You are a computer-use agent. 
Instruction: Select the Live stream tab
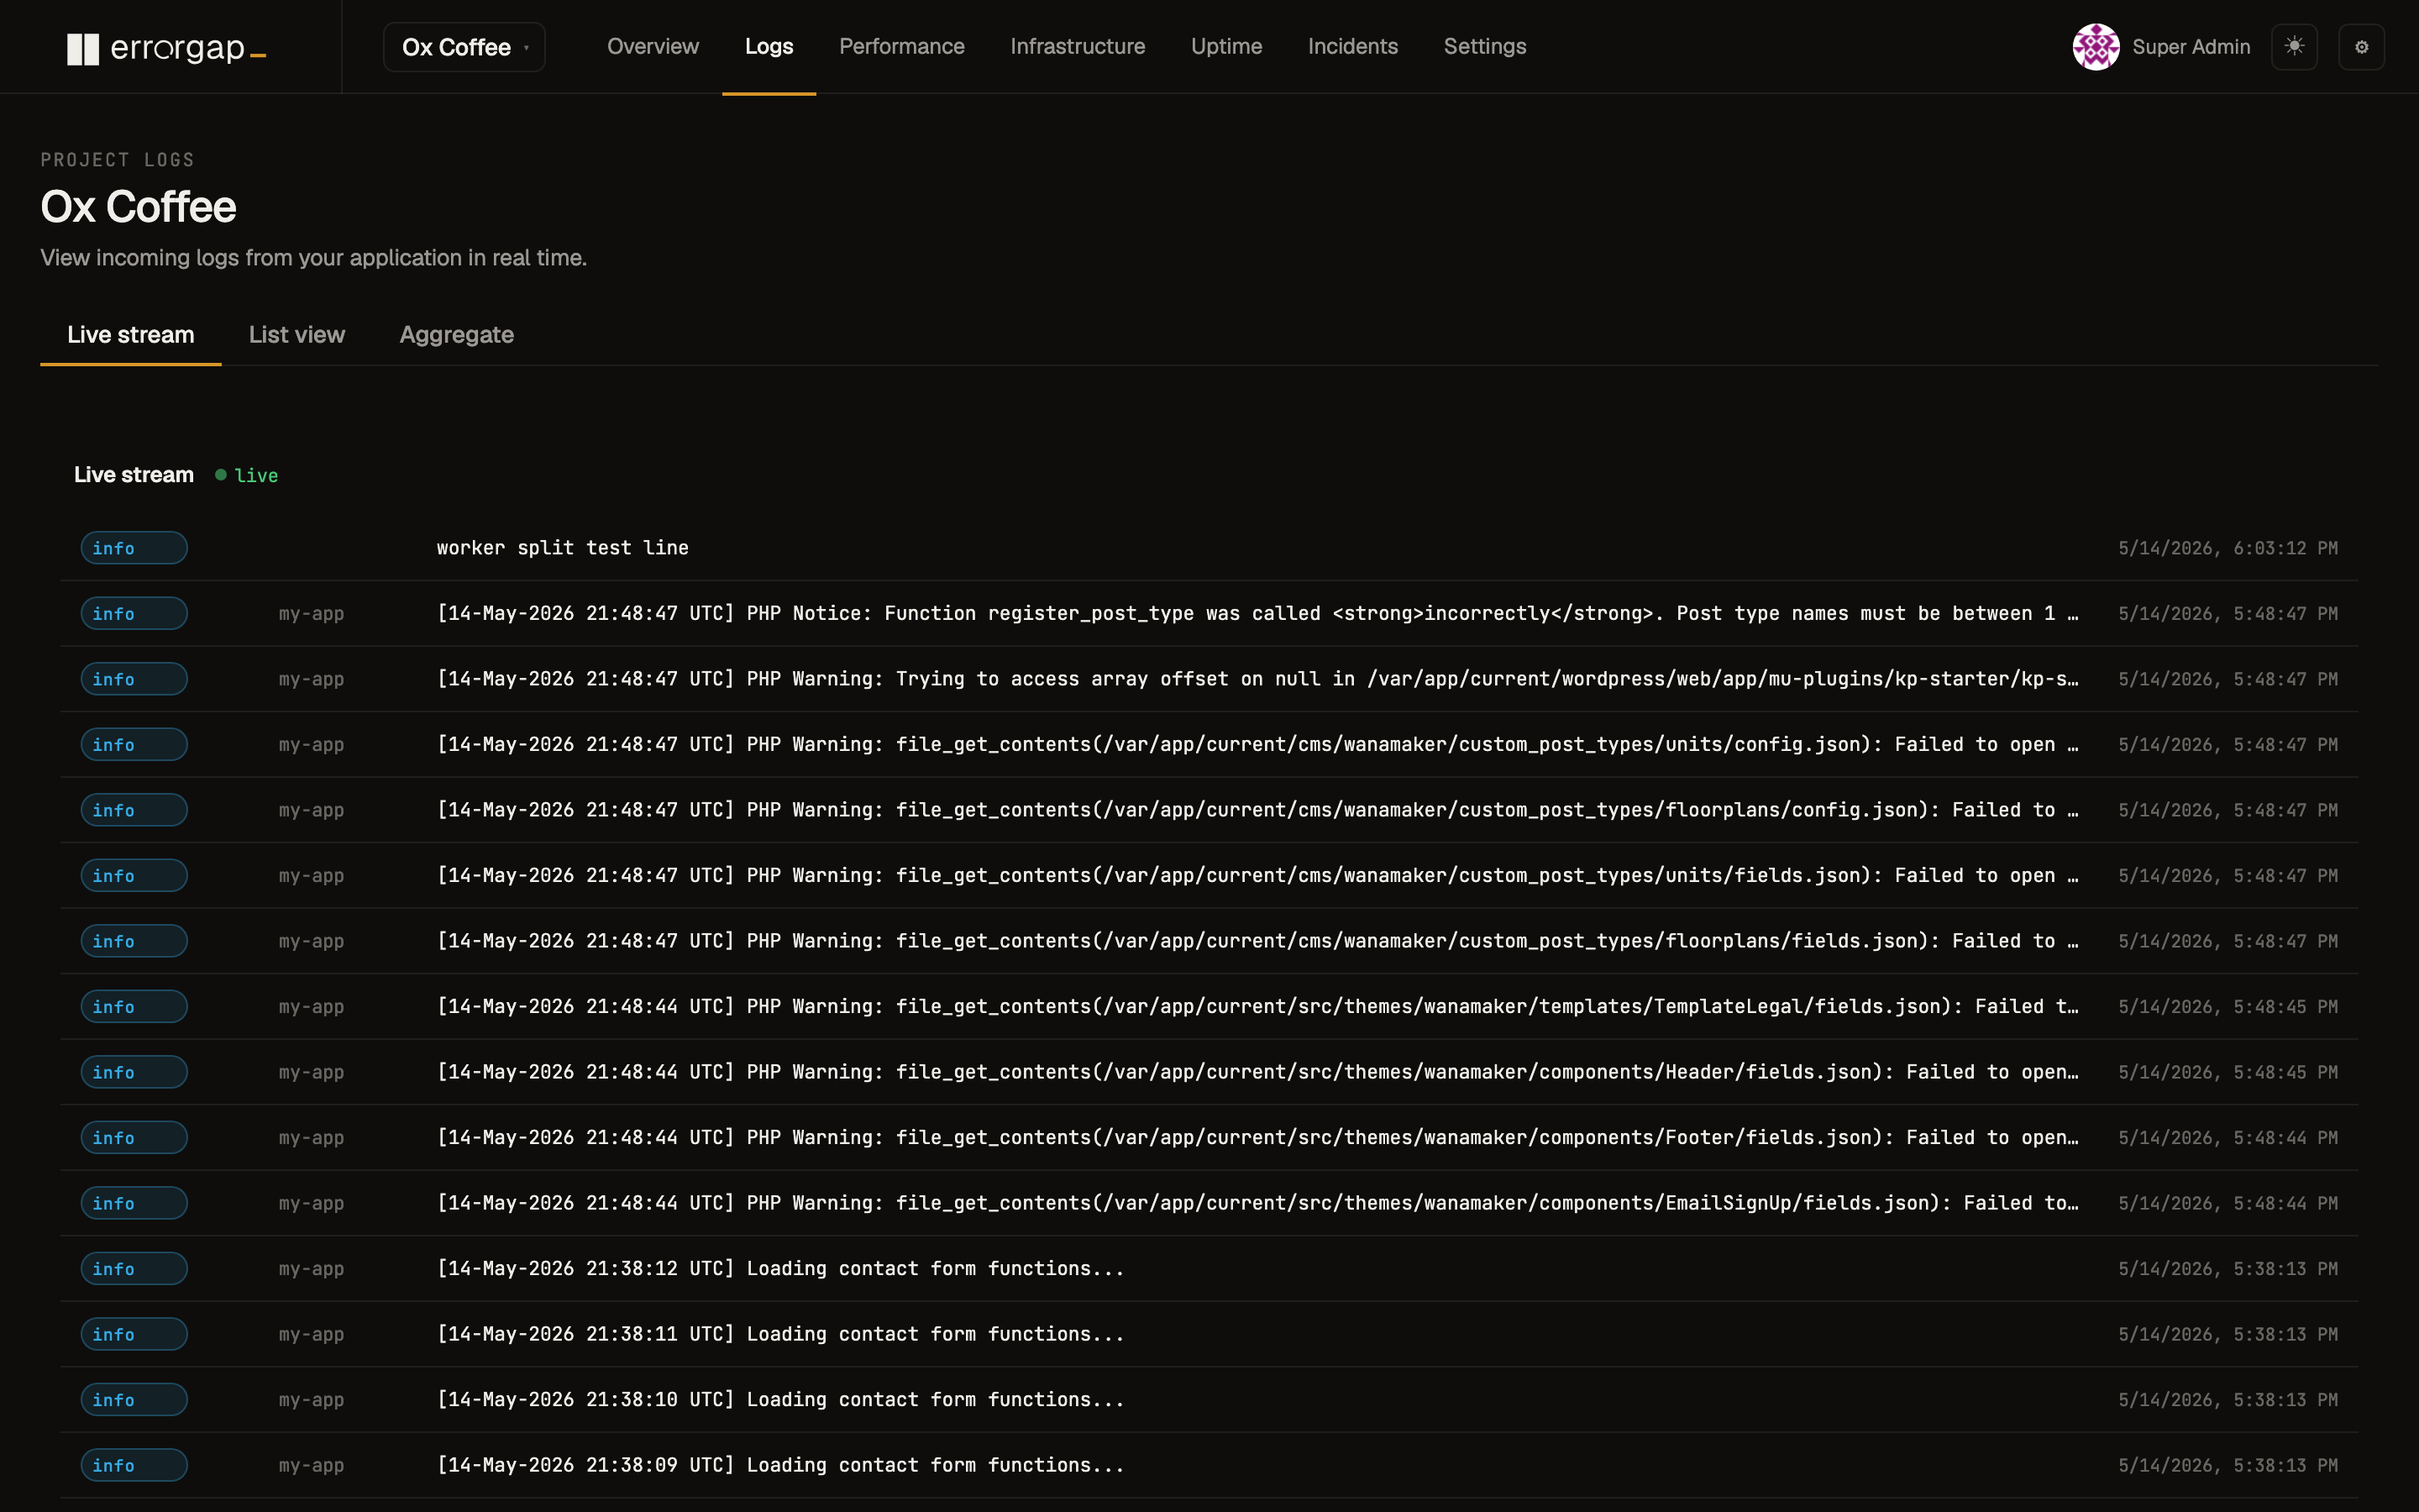[131, 335]
